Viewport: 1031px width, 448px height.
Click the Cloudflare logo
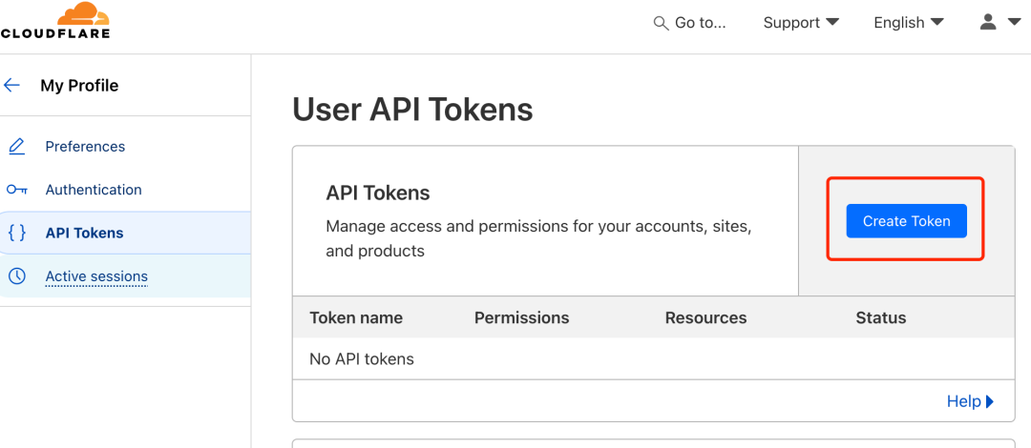(x=55, y=20)
